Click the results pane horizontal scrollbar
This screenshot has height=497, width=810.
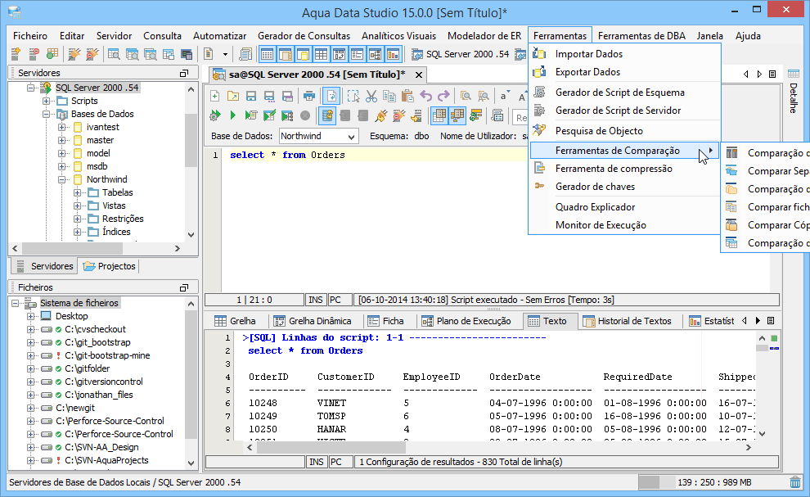click(x=499, y=447)
